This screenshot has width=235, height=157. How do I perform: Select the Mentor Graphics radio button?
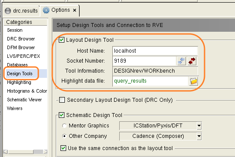pyautogui.click(x=64, y=126)
